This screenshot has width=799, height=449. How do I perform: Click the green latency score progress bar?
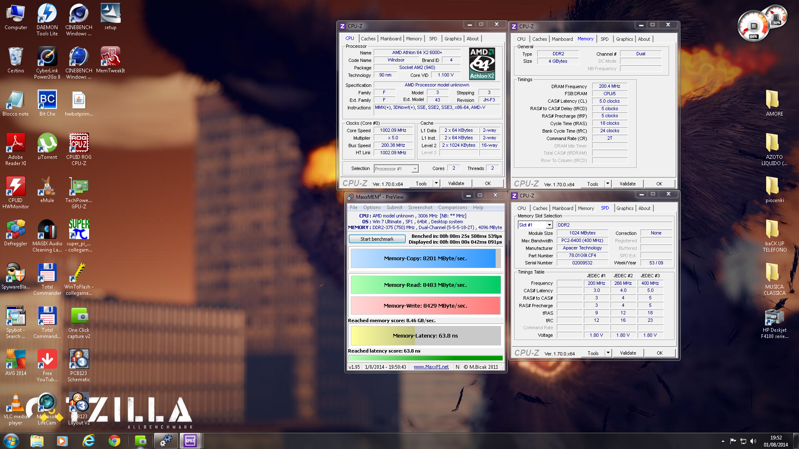425,358
